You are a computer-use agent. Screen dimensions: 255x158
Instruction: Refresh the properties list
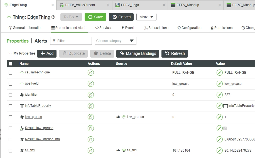pos(175,53)
